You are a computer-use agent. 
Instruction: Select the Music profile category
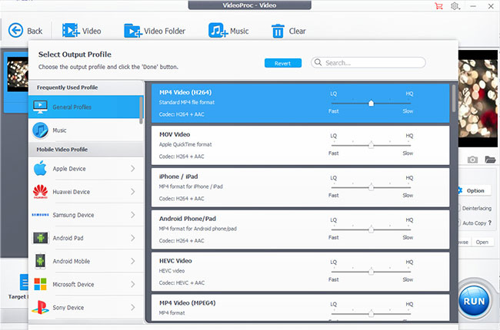click(x=85, y=130)
